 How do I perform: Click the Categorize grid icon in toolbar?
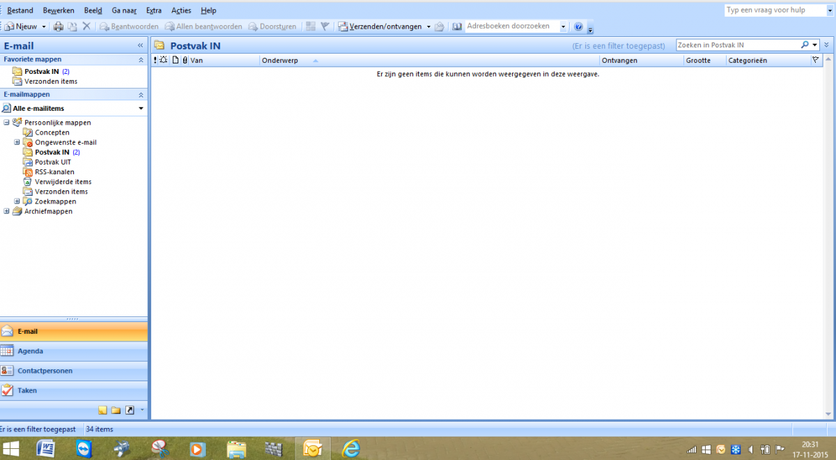(x=311, y=26)
